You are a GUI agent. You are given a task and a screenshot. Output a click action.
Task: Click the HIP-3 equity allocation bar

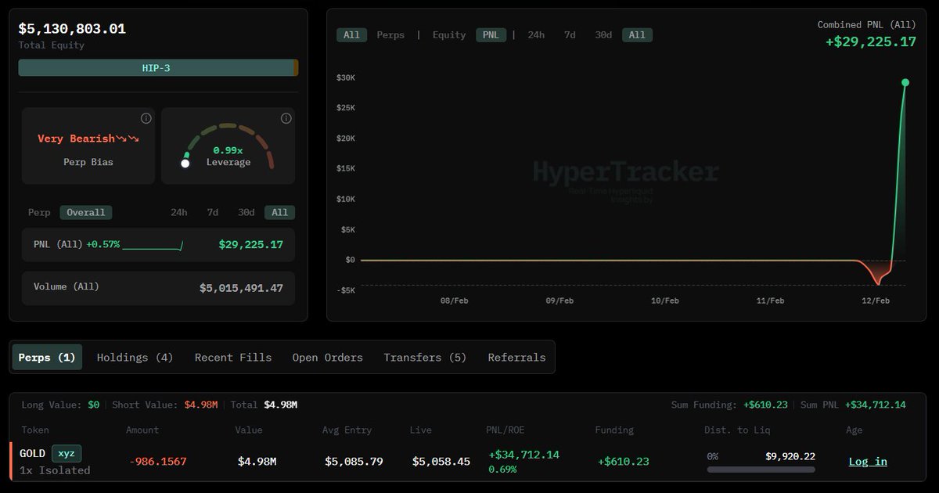point(158,68)
